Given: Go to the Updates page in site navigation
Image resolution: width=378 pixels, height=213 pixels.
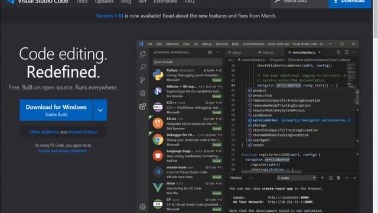Looking at the screenshot, I should tap(104, 2).
